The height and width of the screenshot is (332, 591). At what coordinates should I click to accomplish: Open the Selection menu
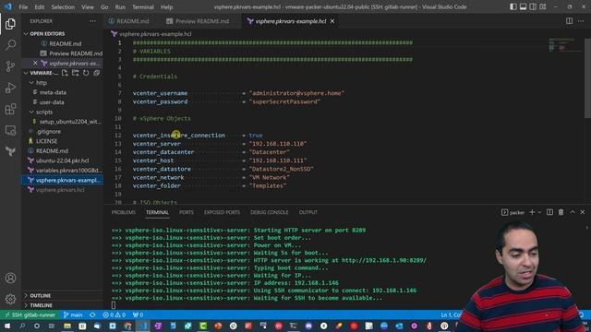(63, 6)
